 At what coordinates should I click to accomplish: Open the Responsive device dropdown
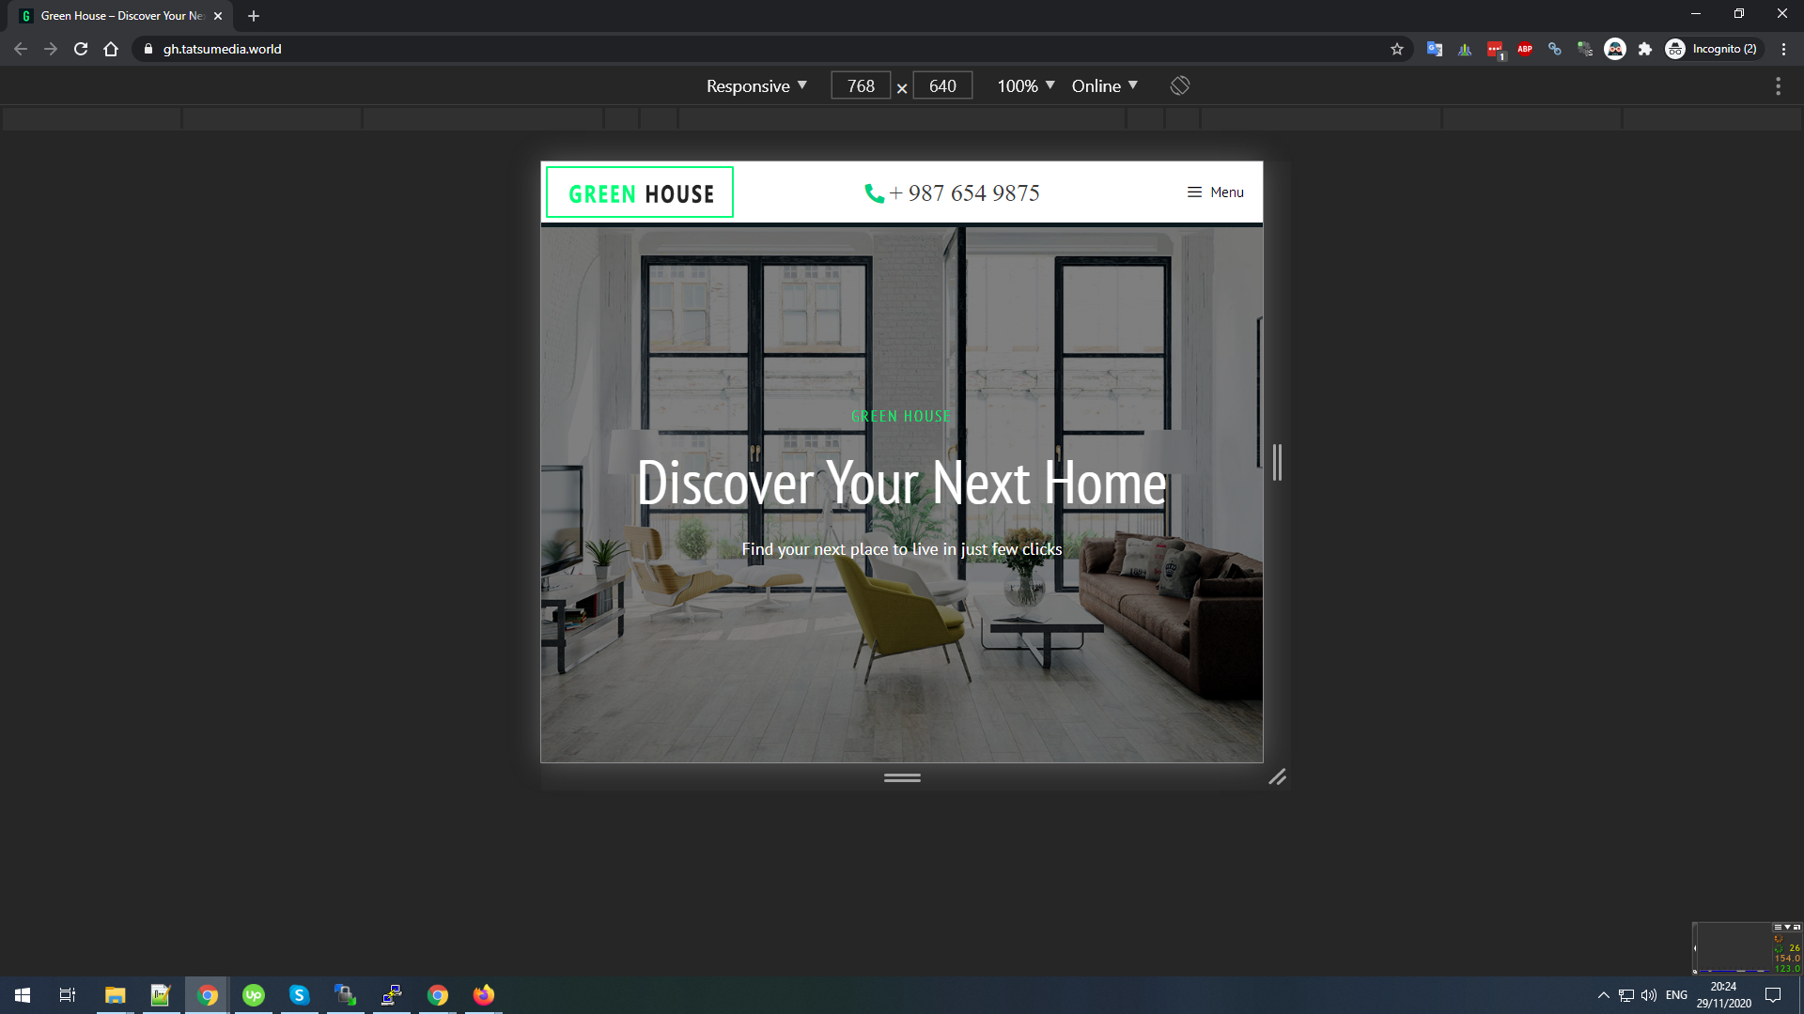(x=754, y=85)
